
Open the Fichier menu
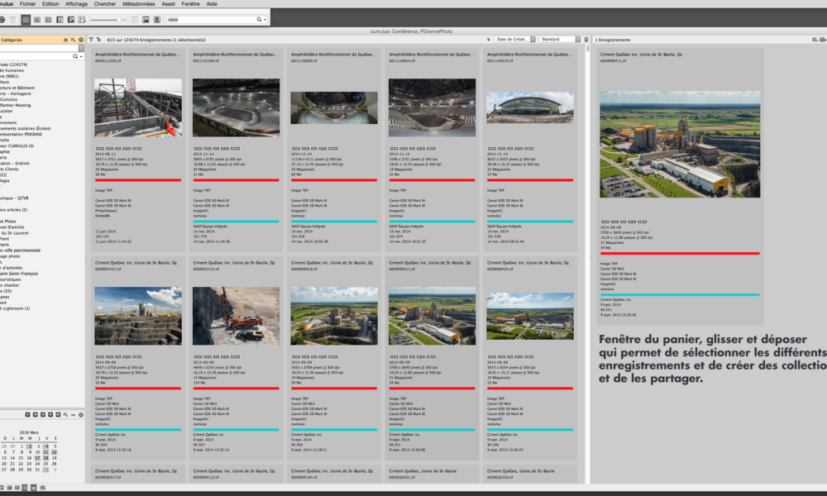coord(27,3)
